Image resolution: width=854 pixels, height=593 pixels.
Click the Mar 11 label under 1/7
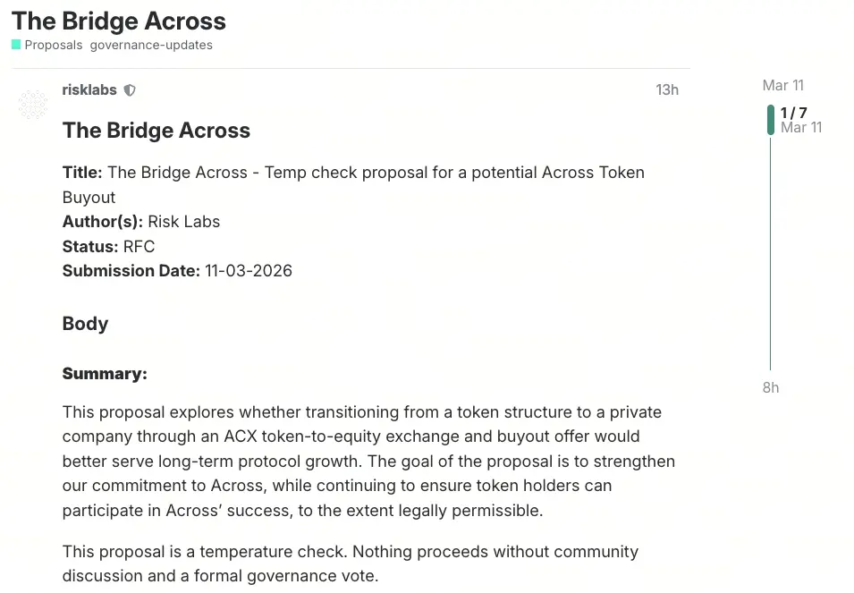click(800, 127)
